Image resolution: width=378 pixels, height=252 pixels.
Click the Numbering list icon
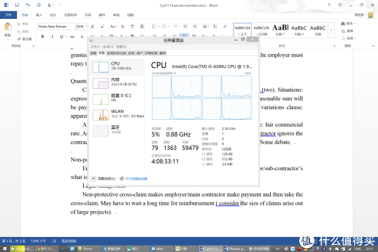point(164,26)
